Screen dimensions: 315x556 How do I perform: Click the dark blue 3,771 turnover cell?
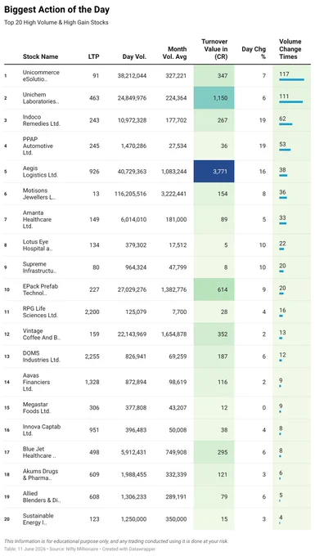(214, 171)
